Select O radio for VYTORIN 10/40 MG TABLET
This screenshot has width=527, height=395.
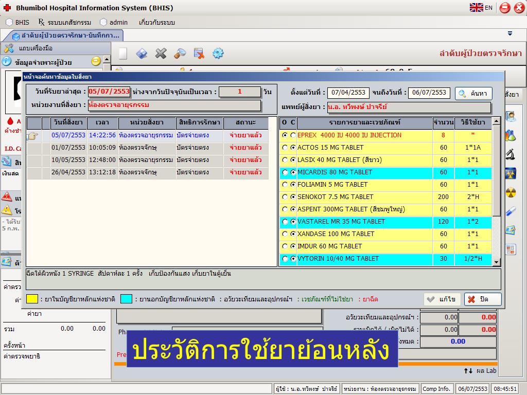285,259
